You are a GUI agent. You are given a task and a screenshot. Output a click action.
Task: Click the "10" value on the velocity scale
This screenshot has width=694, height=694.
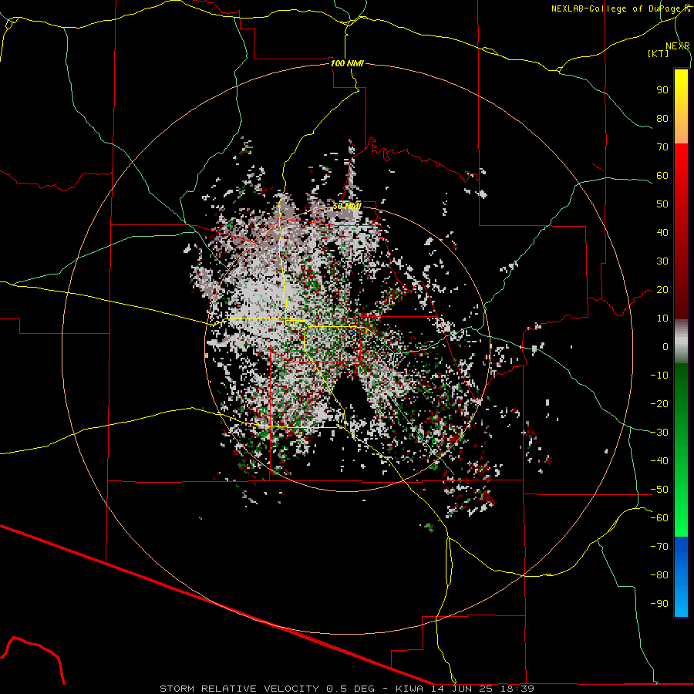pos(662,318)
